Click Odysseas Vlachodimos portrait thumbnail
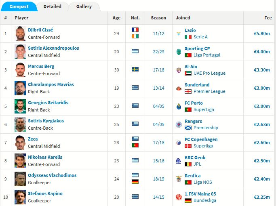The width and height of the screenshot is (276, 206). point(20,179)
